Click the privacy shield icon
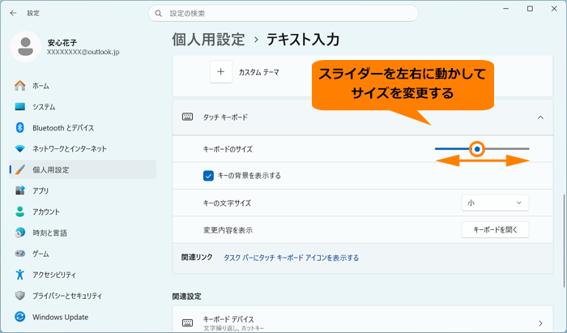Image resolution: width=567 pixels, height=333 pixels. [x=20, y=296]
